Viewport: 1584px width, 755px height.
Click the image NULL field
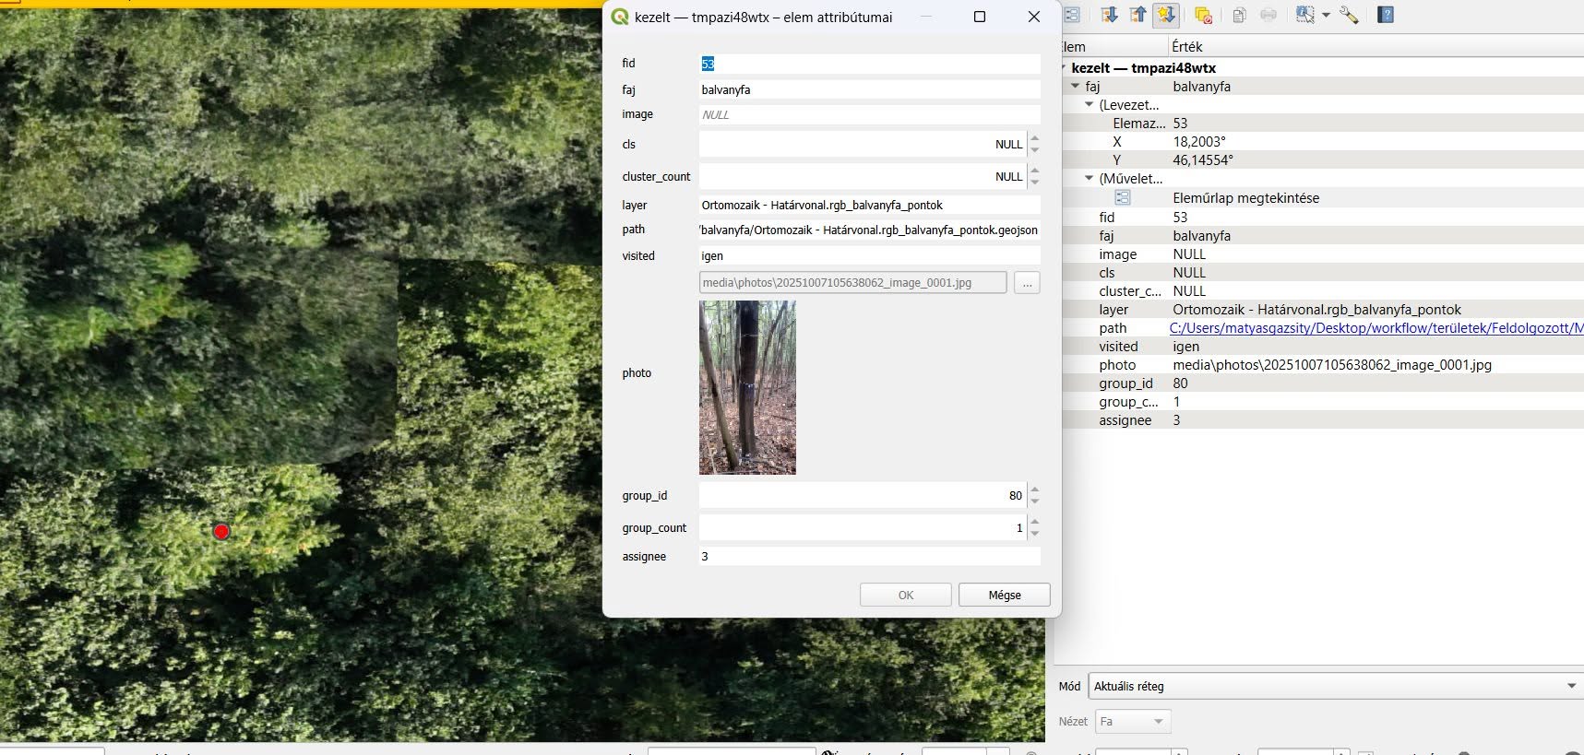870,114
